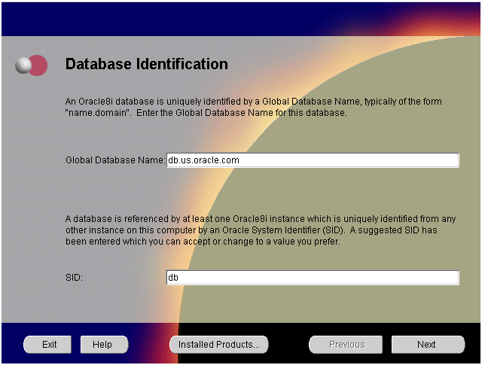Focus the SID input field
The height and width of the screenshot is (365, 482).
pyautogui.click(x=313, y=278)
